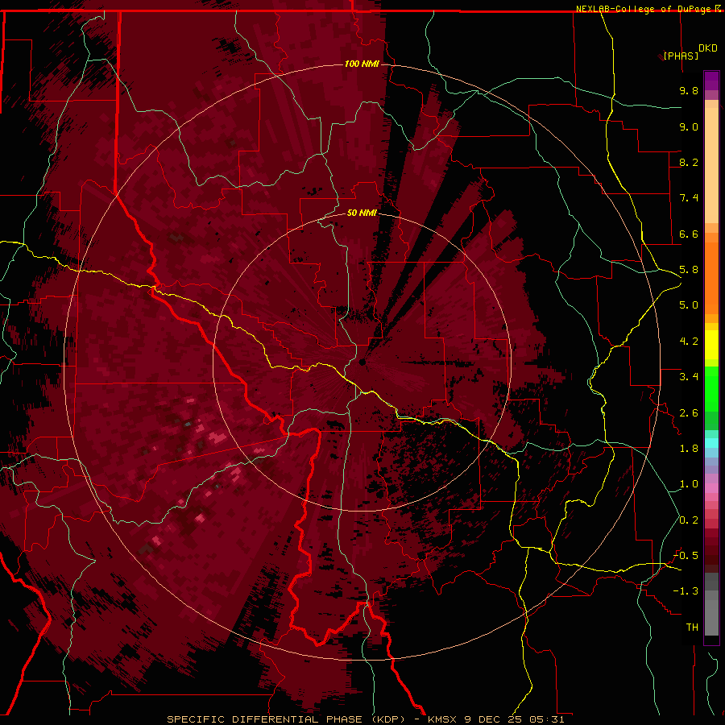Pick the orange segment of the color scale

[711, 278]
